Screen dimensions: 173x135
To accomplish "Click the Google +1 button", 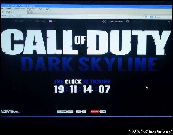I will pos(78,112).
